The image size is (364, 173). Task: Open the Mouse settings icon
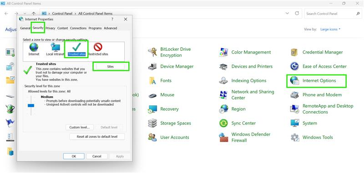pos(152,95)
